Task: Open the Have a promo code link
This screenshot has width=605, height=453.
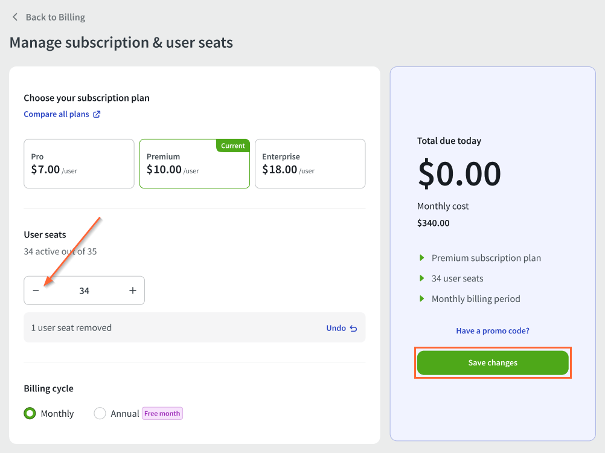Action: pos(493,331)
